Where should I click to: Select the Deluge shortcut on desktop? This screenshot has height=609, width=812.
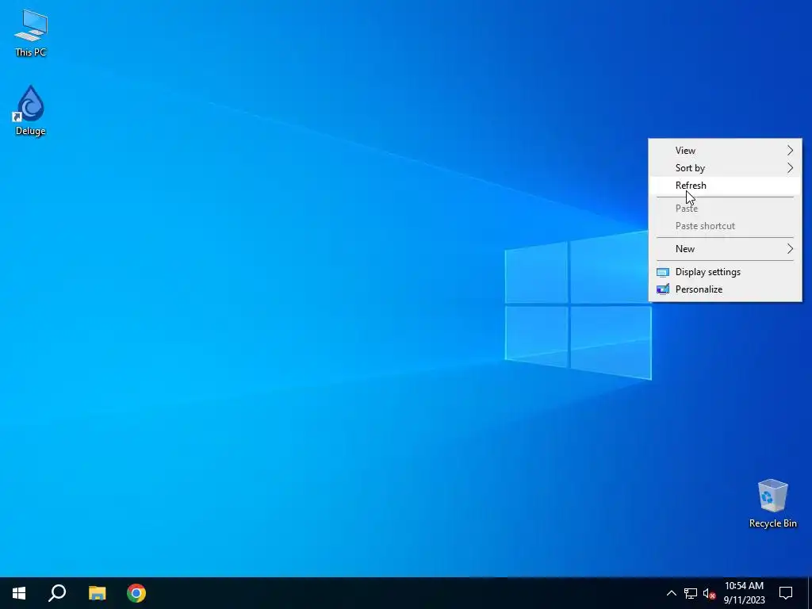tap(31, 111)
